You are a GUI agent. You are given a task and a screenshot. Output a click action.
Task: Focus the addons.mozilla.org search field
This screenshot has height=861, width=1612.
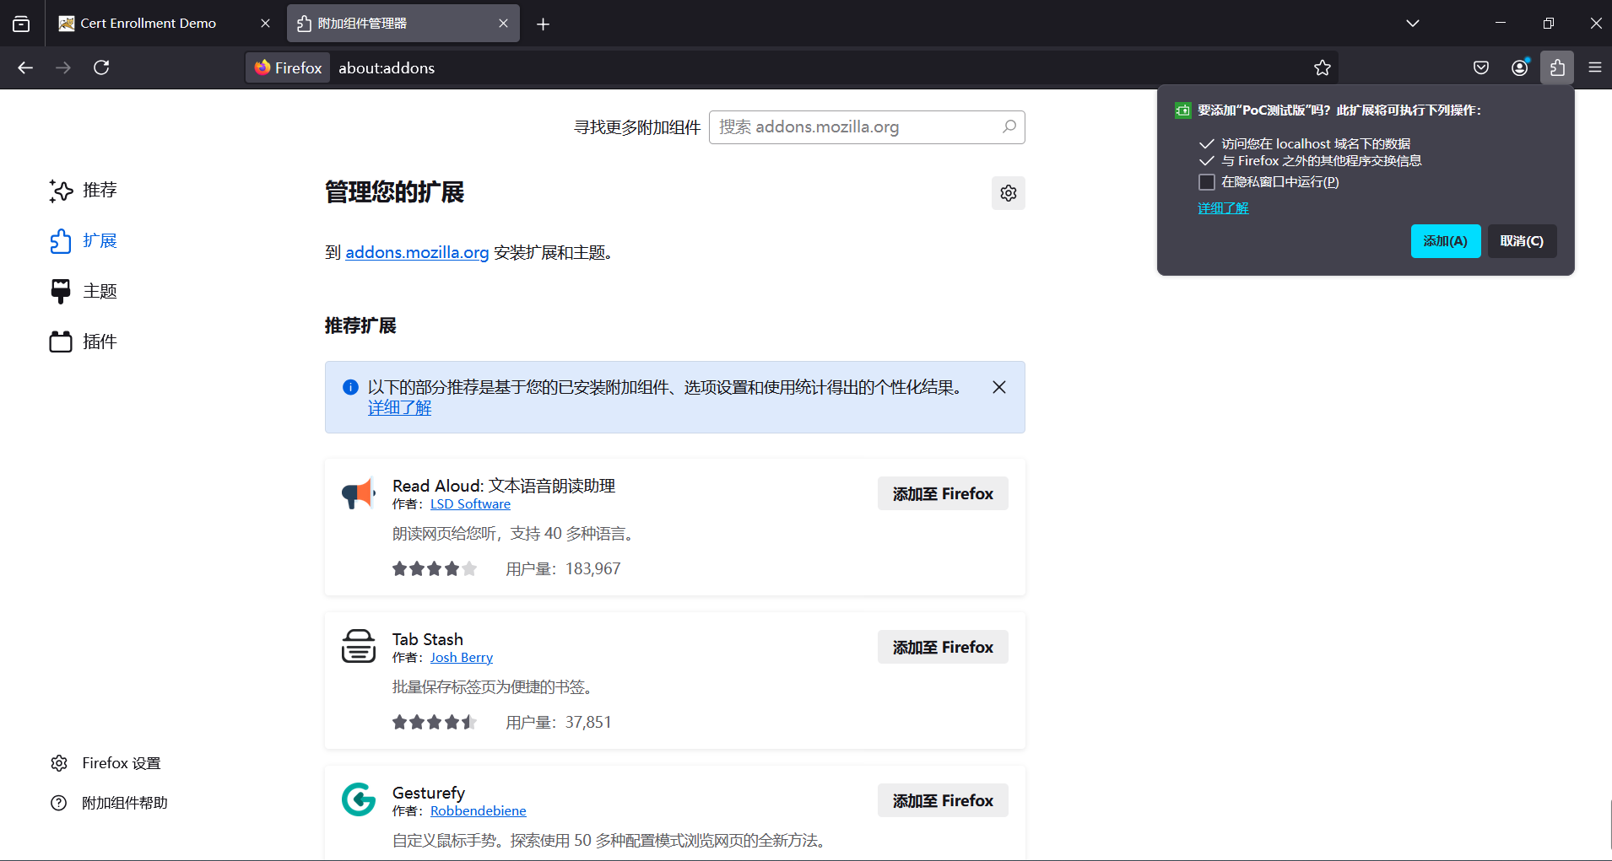click(857, 127)
